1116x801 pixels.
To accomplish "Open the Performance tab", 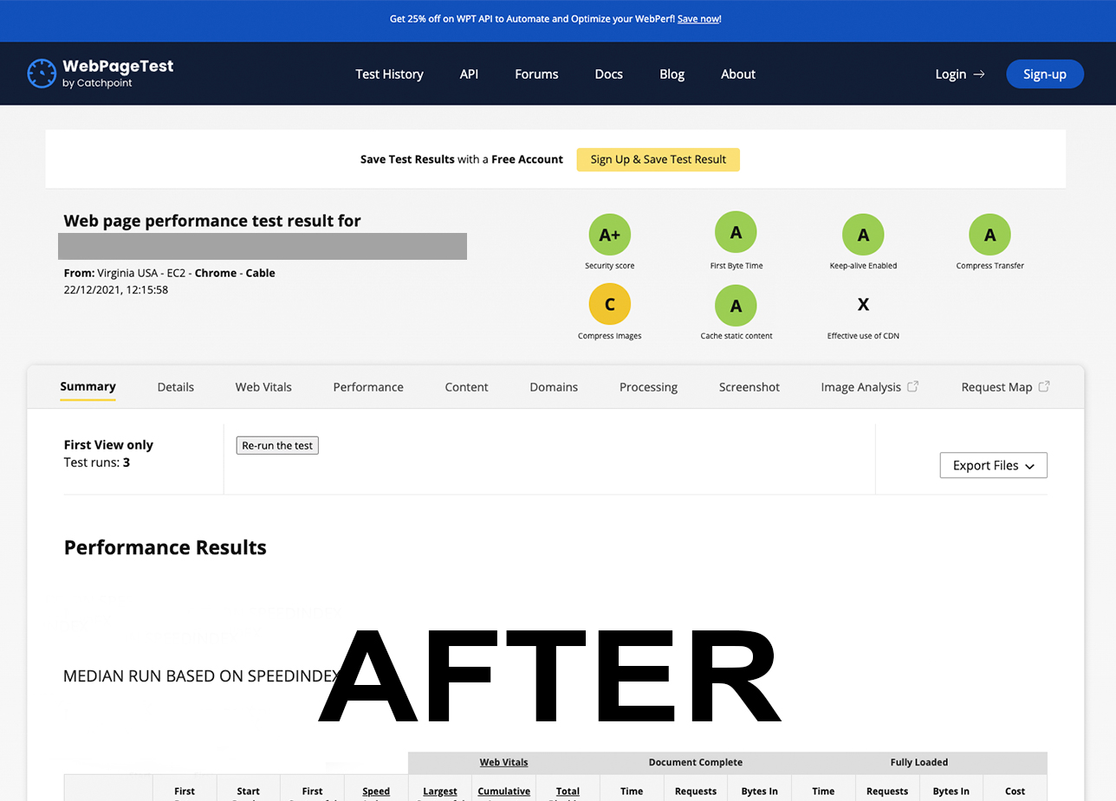I will pos(368,387).
